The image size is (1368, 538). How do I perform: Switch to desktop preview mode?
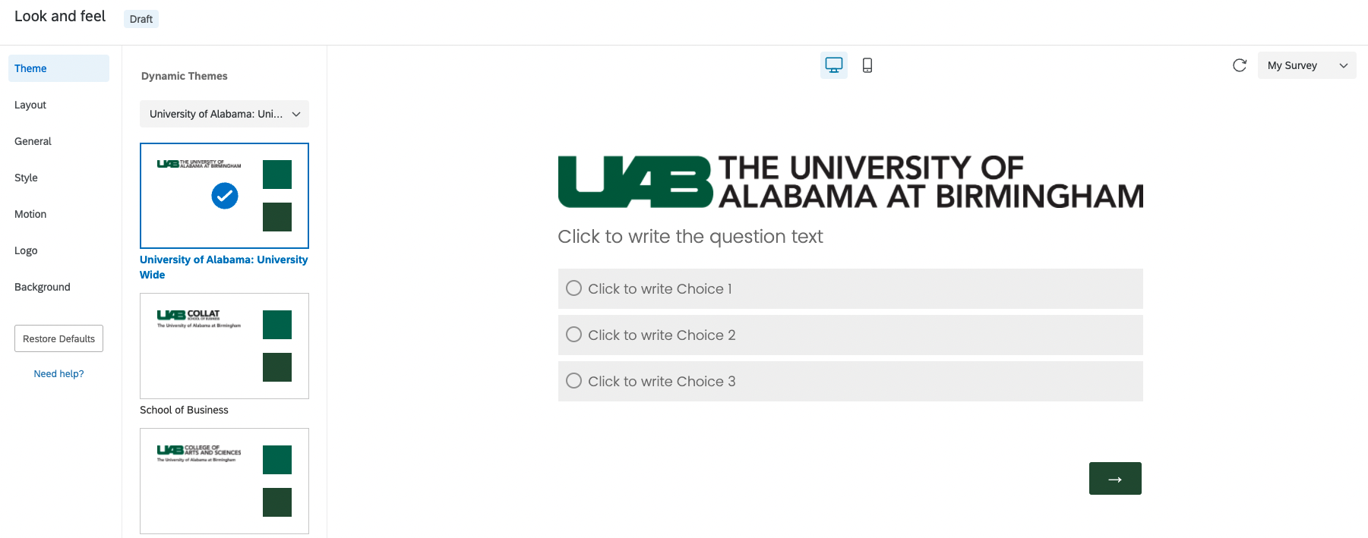pos(833,65)
